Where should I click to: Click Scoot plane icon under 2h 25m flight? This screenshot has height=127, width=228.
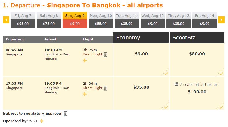coord(85,60)
